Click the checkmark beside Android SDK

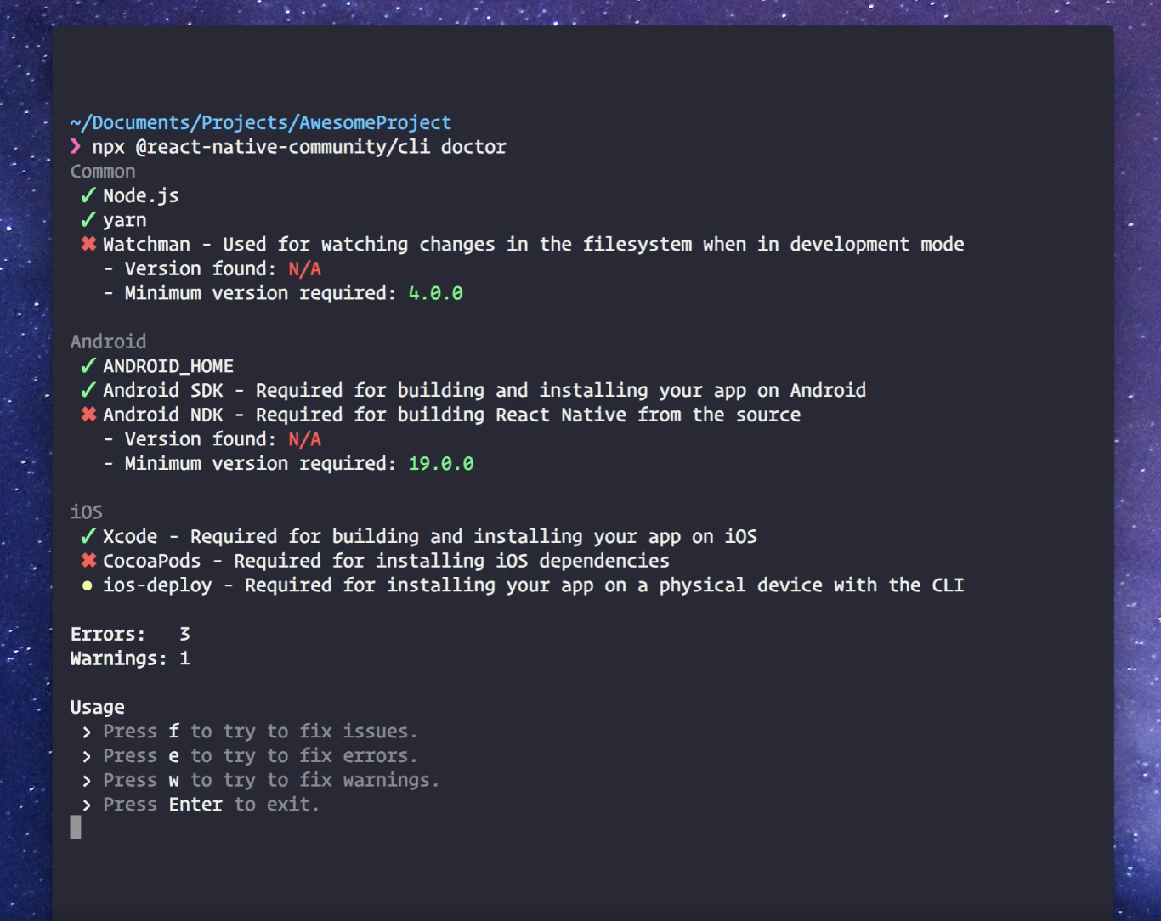88,390
